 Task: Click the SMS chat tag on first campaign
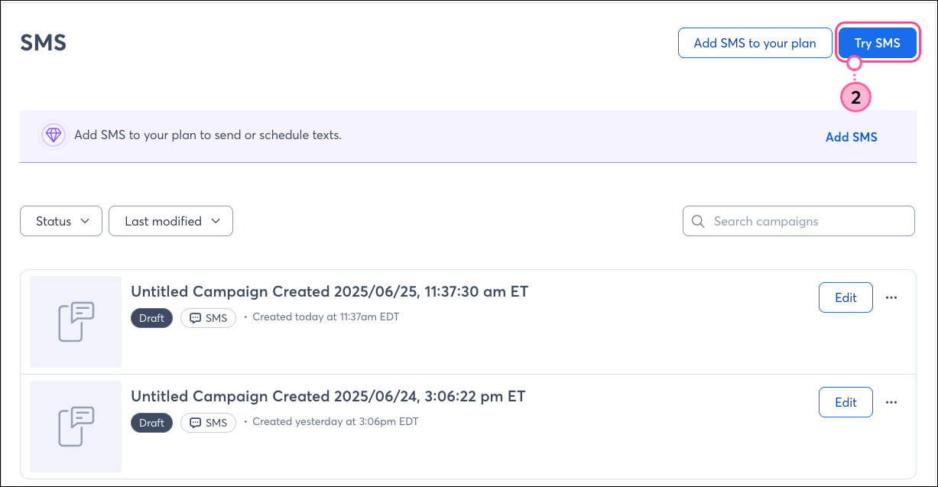208,318
